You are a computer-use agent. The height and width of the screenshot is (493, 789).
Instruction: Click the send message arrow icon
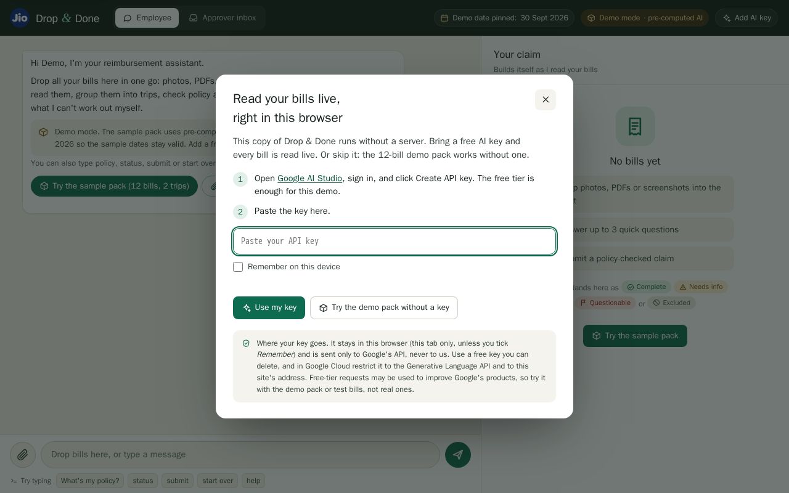[x=458, y=455]
